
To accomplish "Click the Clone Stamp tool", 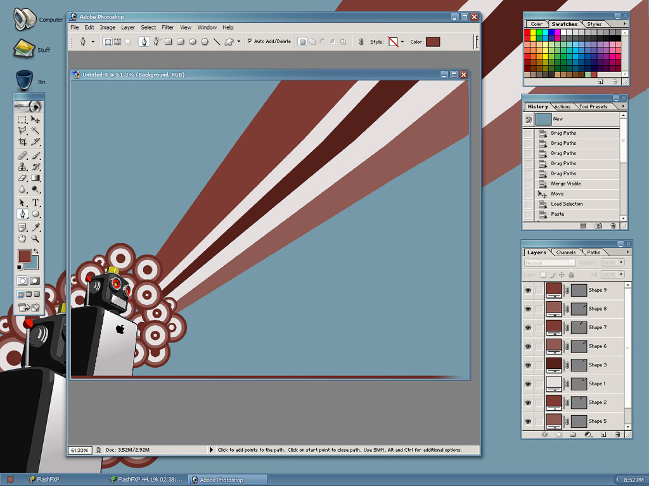I will [22, 167].
